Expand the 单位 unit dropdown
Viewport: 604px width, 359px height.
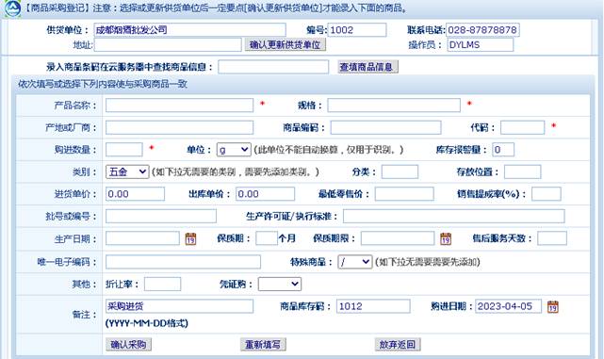(234, 150)
